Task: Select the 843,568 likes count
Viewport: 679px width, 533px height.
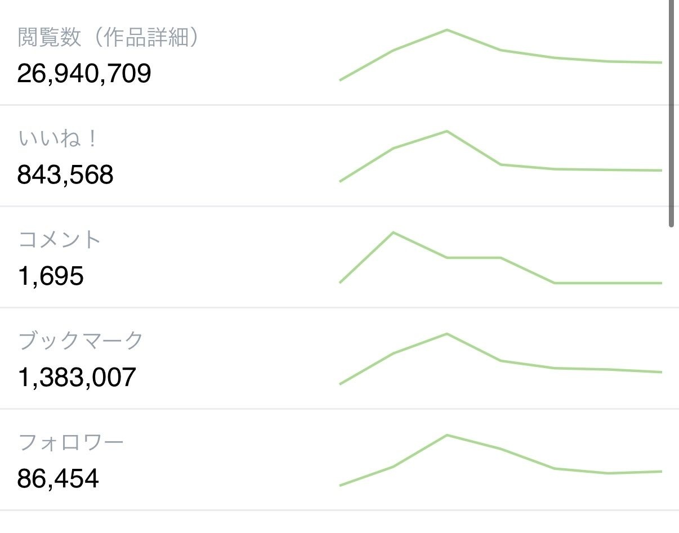Action: click(65, 175)
